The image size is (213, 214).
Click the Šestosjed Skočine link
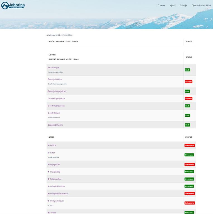coord(55,125)
